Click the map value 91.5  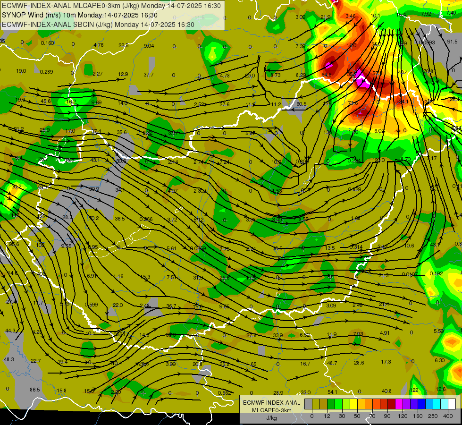click(x=452, y=42)
